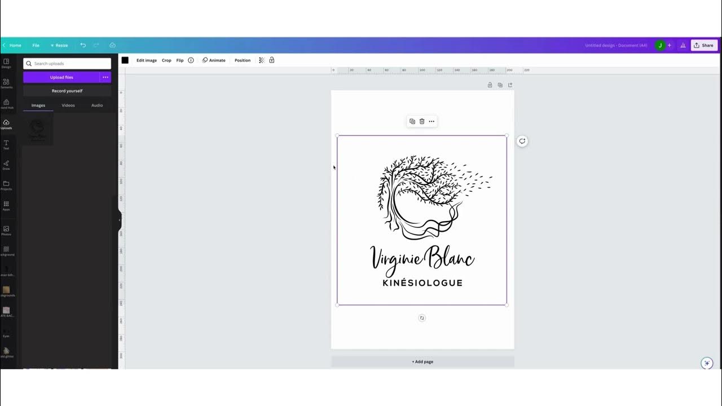
Task: Switch to the Audio tab
Action: (97, 105)
